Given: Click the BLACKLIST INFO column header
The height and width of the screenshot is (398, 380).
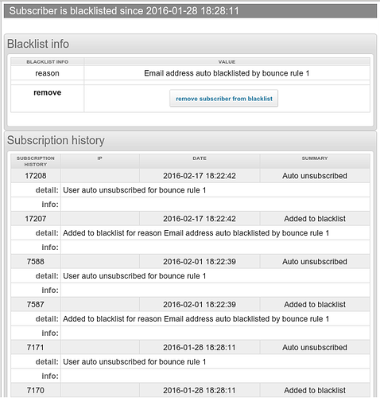Looking at the screenshot, I should tap(47, 62).
